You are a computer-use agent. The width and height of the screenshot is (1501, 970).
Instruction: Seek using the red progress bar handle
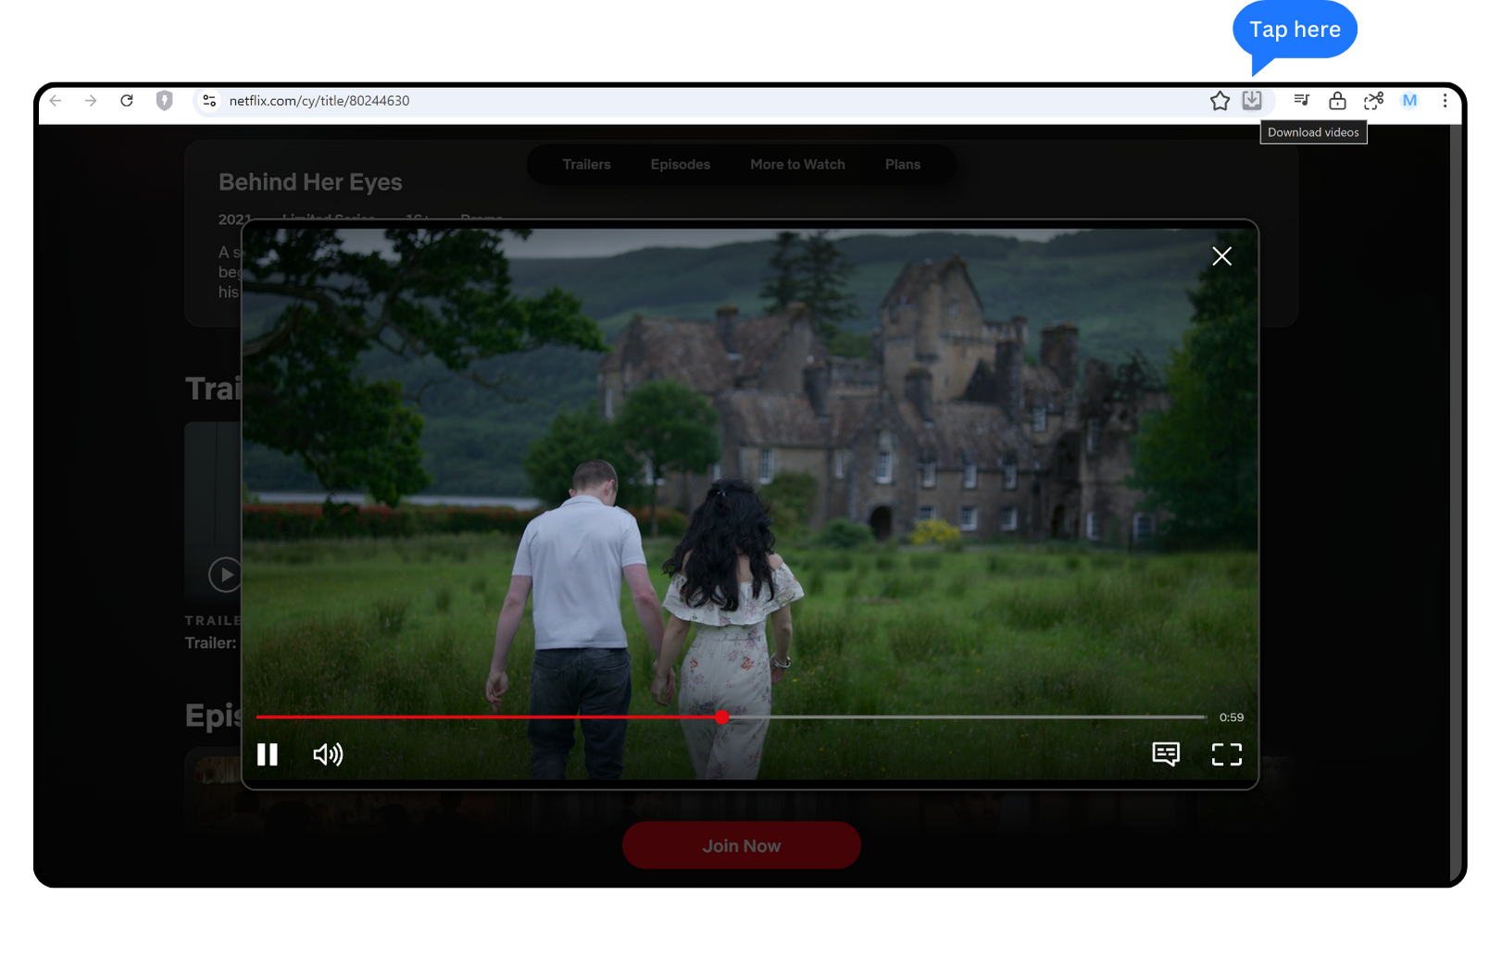pyautogui.click(x=722, y=717)
